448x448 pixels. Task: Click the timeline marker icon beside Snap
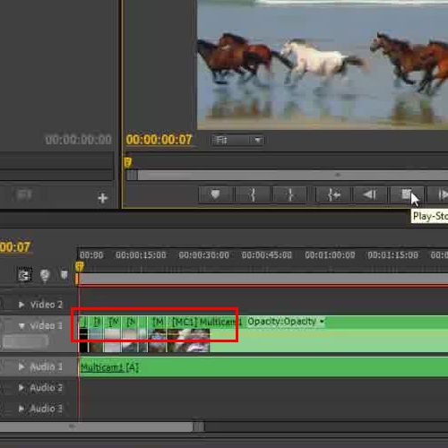[x=45, y=275]
